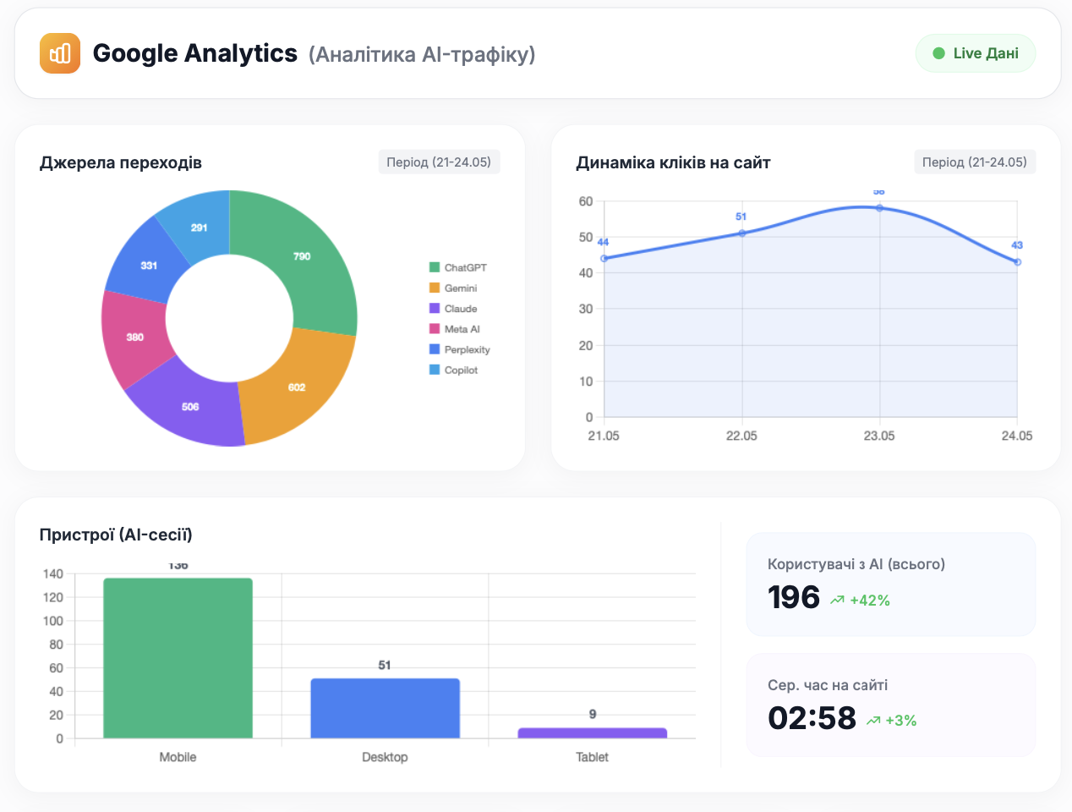Click the Період badge in Динаміка кліків card
This screenshot has height=812, width=1072.
point(975,162)
